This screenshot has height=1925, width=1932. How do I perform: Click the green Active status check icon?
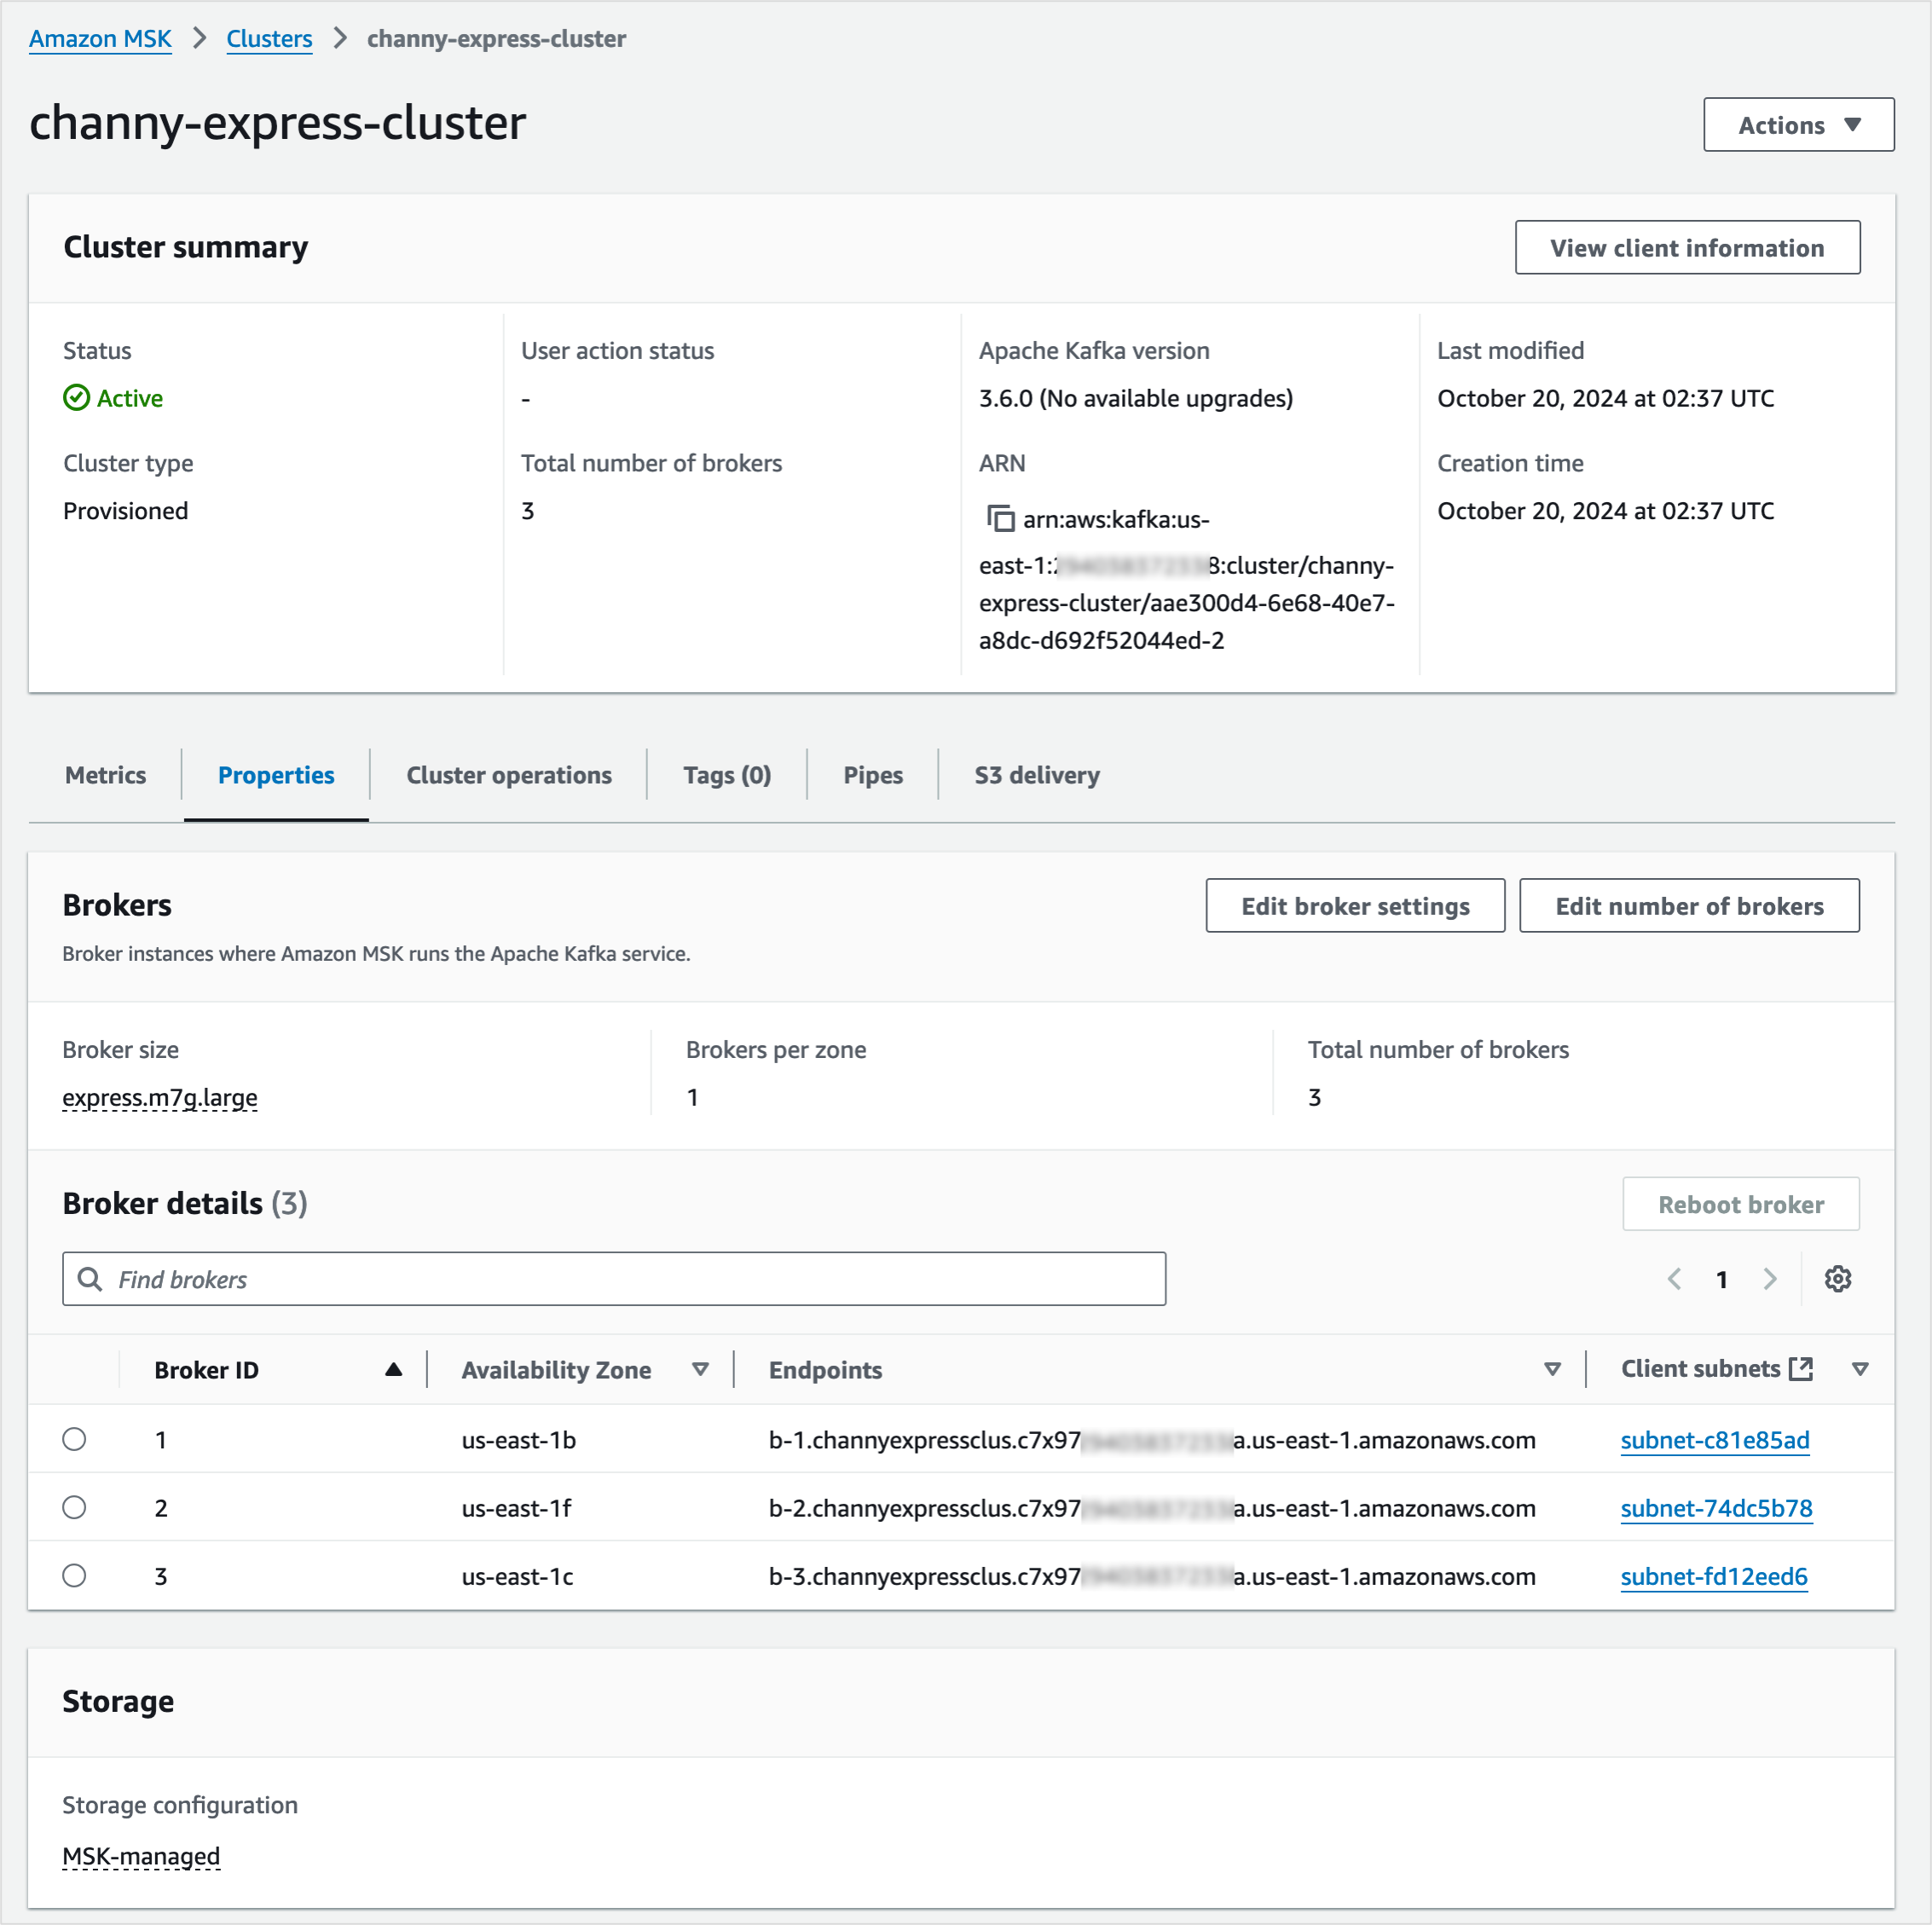76,398
